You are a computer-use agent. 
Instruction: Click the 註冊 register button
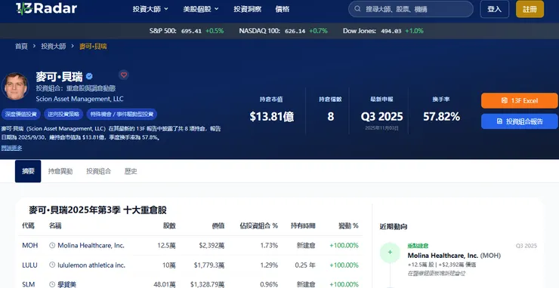(x=530, y=9)
